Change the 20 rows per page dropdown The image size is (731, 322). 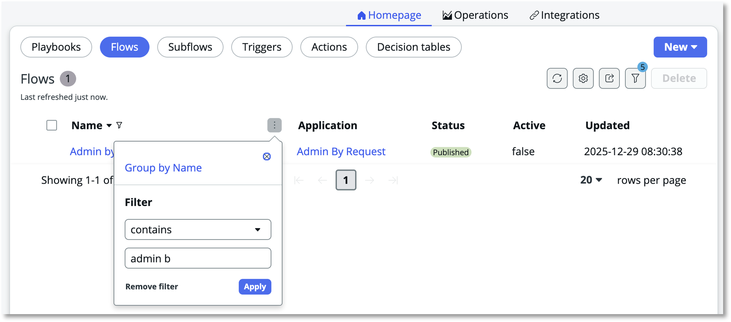(591, 180)
